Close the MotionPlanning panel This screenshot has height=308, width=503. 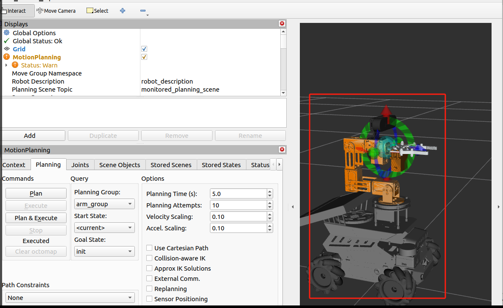282,149
